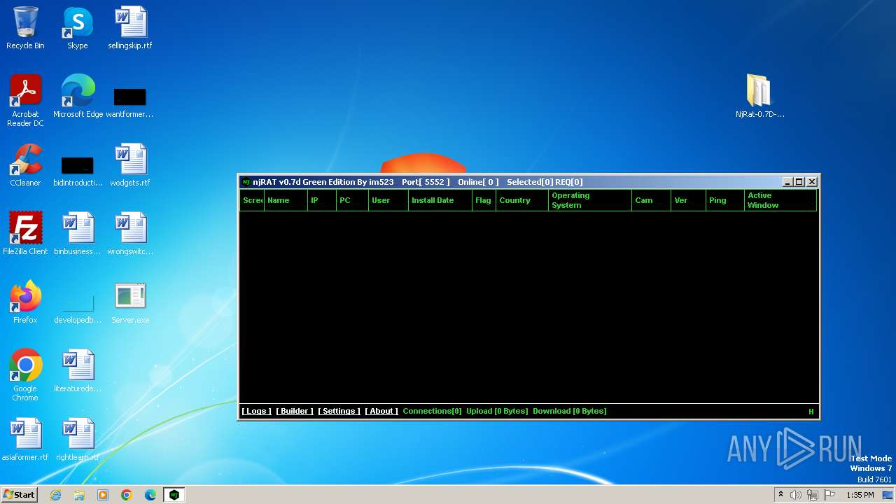The height and width of the screenshot is (504, 896).
Task: Open Acrobat Reader DC shortcut
Action: tap(25, 101)
